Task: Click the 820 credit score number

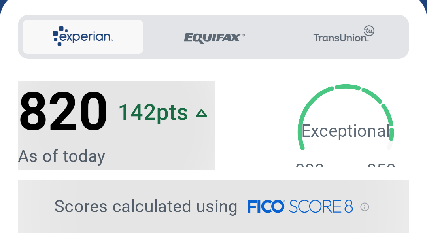Action: (63, 111)
